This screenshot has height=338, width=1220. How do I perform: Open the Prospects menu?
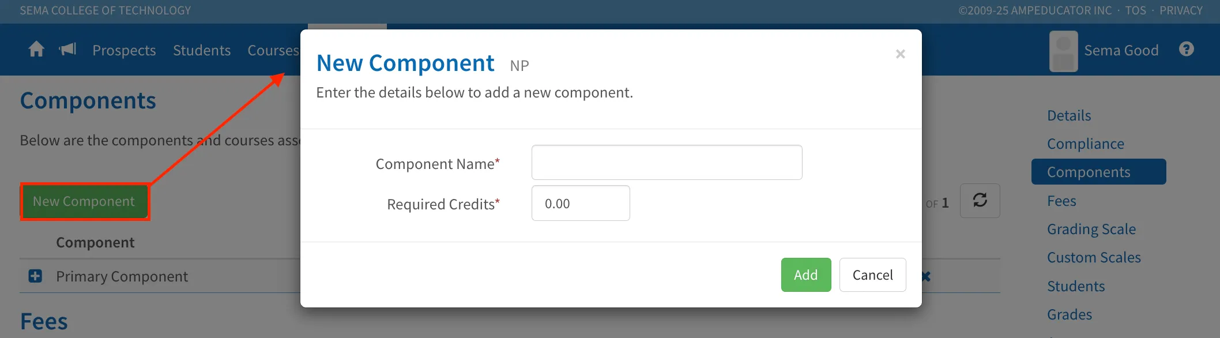pos(124,50)
